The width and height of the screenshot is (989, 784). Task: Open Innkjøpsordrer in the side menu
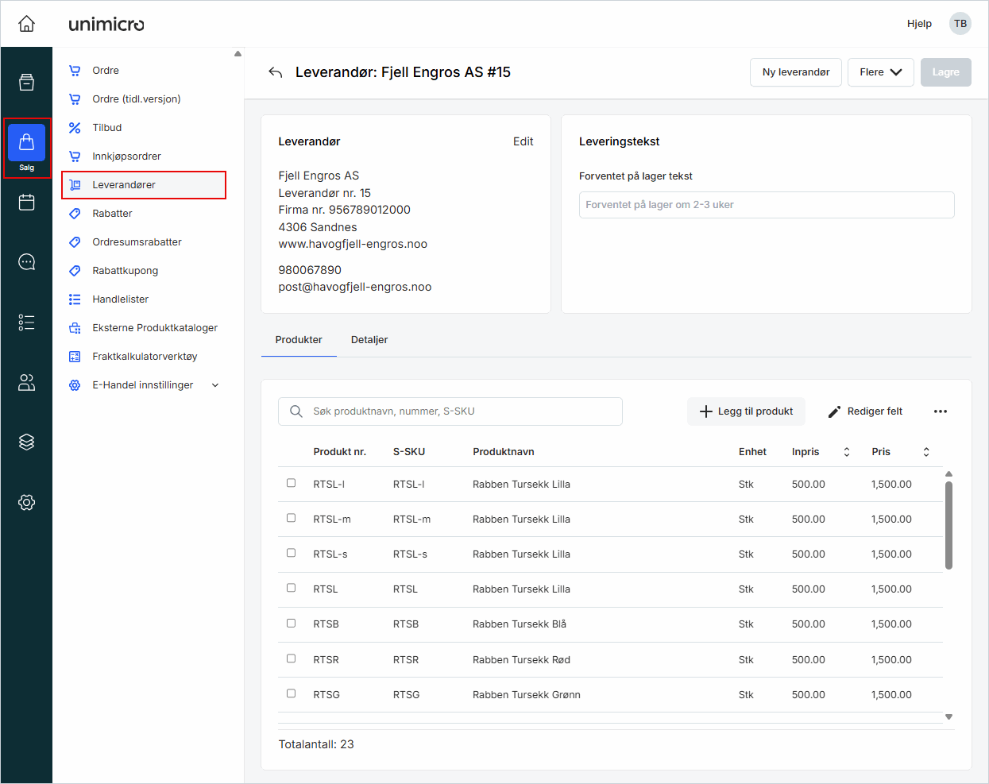click(x=126, y=156)
